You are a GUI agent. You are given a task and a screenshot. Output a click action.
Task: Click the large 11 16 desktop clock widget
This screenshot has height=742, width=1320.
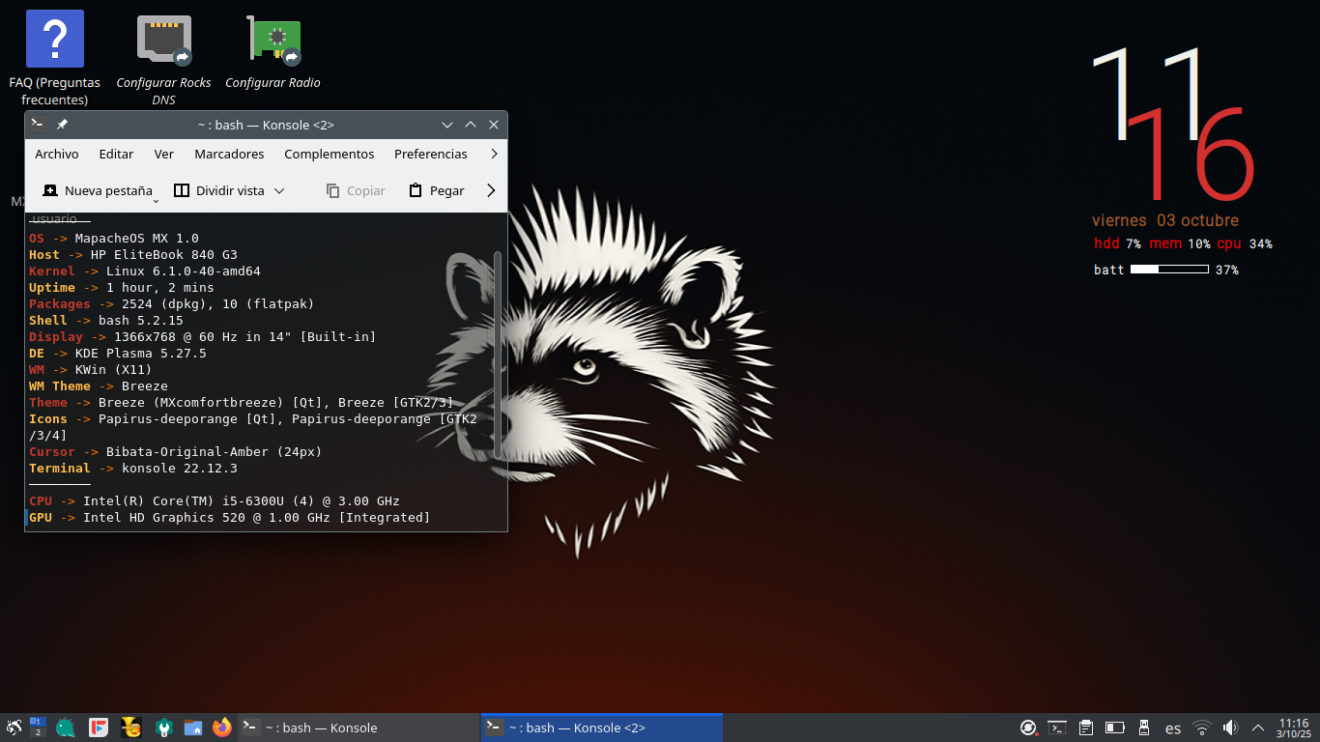click(1173, 123)
